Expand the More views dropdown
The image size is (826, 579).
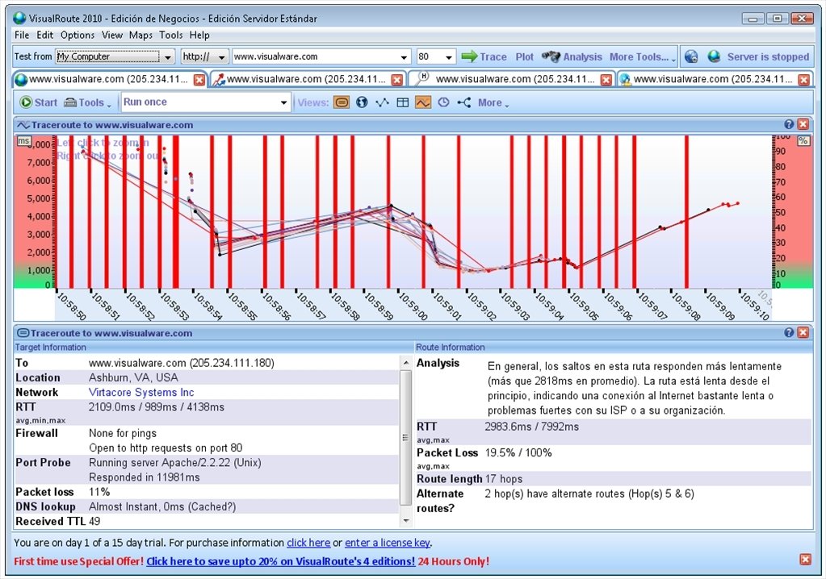[493, 102]
